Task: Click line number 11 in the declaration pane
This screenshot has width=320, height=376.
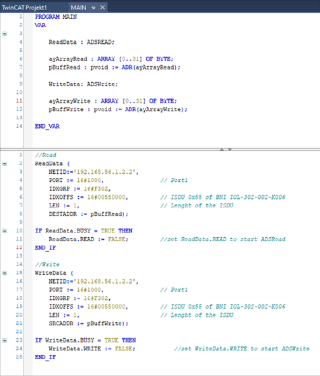Action: [19, 100]
